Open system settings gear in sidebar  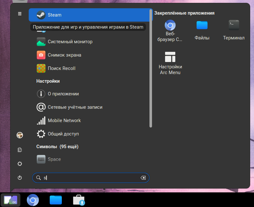coord(20,164)
